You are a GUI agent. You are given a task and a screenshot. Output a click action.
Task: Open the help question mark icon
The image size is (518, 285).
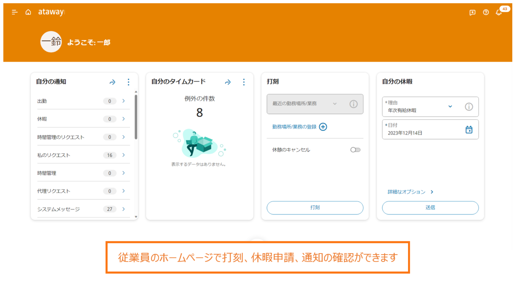click(486, 12)
